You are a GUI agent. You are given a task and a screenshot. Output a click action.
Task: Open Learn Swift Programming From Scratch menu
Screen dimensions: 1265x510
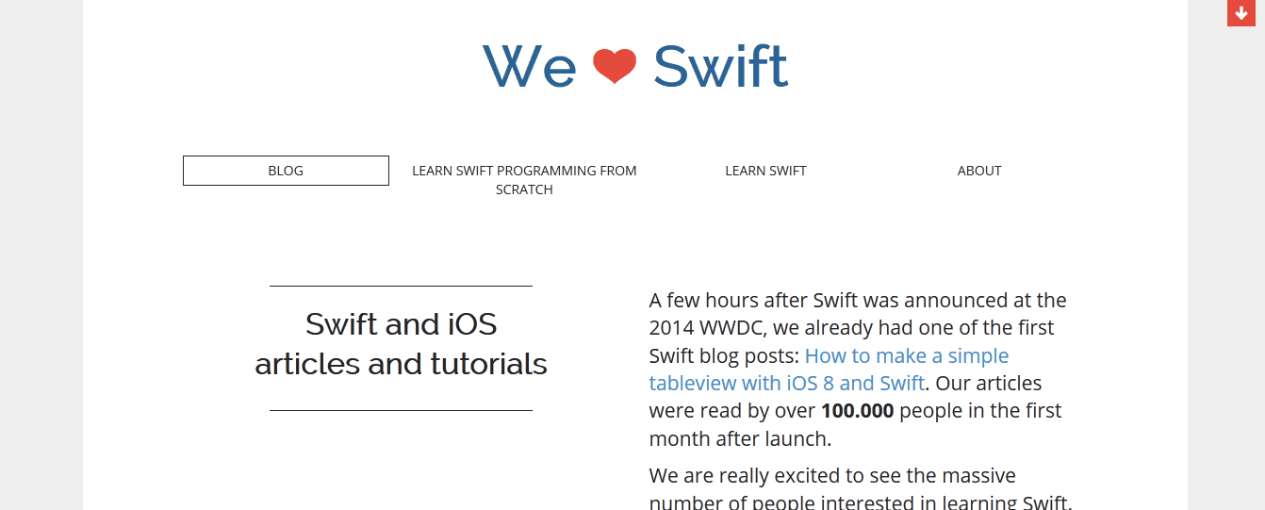[x=524, y=180]
